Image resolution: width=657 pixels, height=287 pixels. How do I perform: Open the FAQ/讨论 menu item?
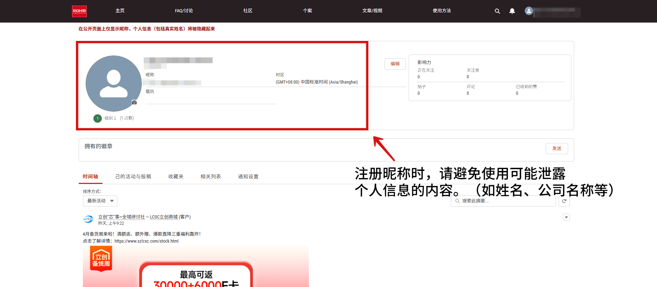pos(184,11)
